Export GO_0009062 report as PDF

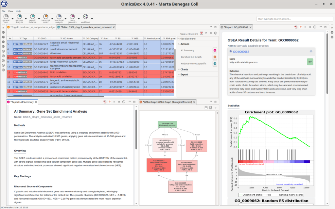295,27
